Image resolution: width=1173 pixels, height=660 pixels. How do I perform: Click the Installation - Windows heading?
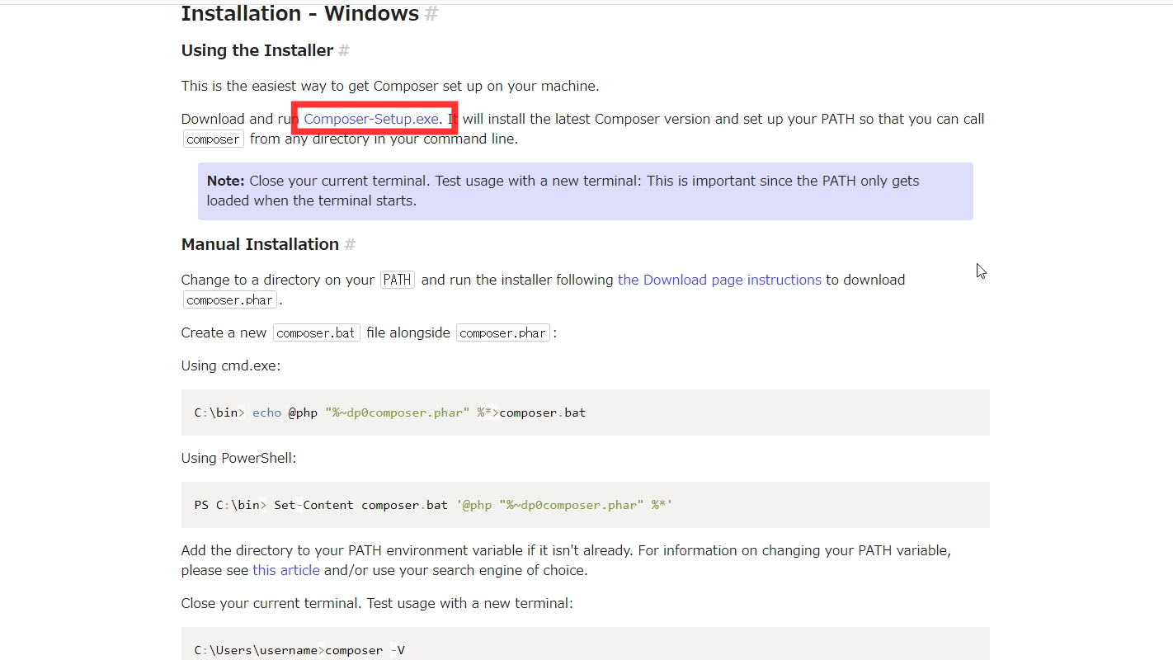(x=300, y=14)
